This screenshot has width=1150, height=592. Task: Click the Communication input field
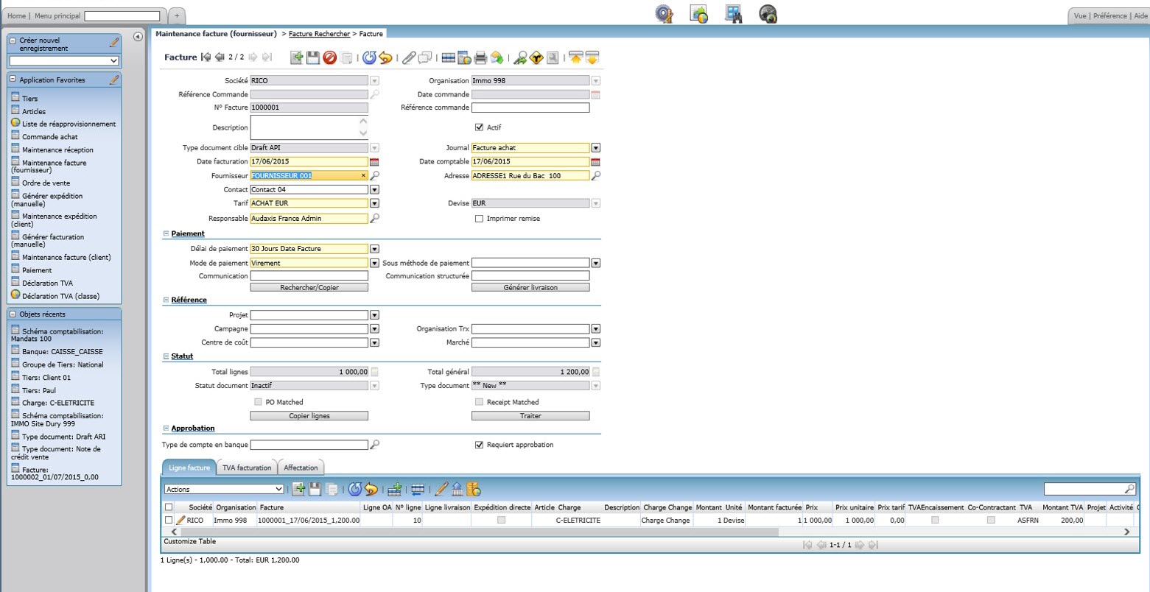pyautogui.click(x=309, y=276)
